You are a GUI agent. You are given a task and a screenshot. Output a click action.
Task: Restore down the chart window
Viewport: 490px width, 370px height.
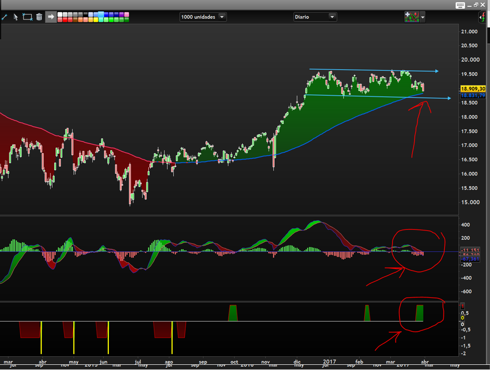(476, 5)
